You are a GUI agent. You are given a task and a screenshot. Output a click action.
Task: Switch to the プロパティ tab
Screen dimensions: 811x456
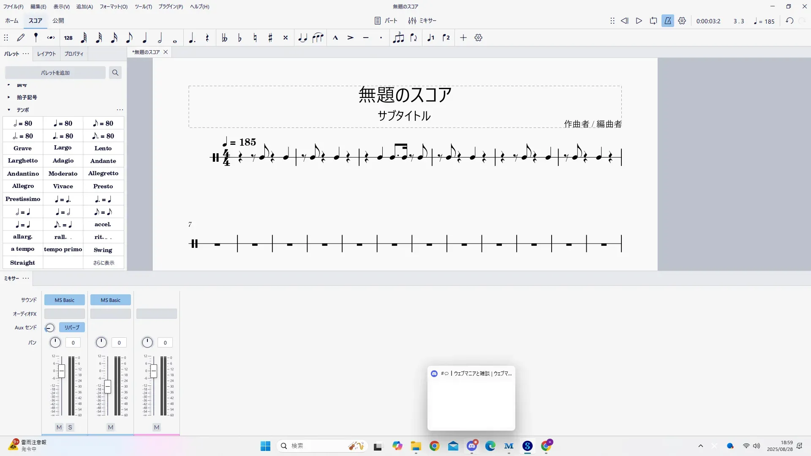(x=74, y=54)
